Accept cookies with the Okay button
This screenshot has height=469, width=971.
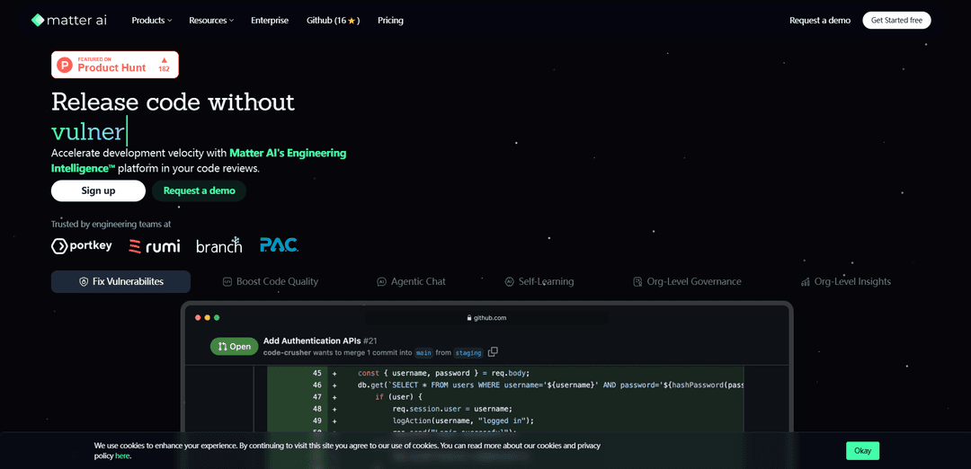(862, 450)
